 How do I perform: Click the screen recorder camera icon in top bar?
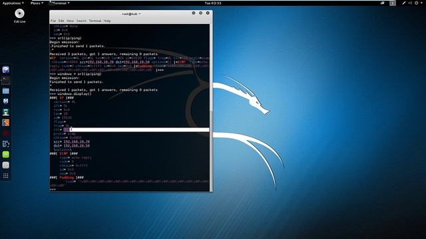tap(383, 3)
